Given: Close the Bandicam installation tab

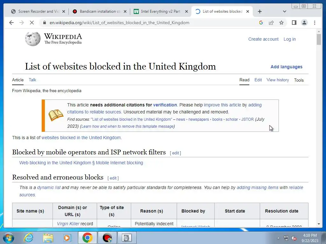Looking at the screenshot, I should pyautogui.click(x=125, y=11).
